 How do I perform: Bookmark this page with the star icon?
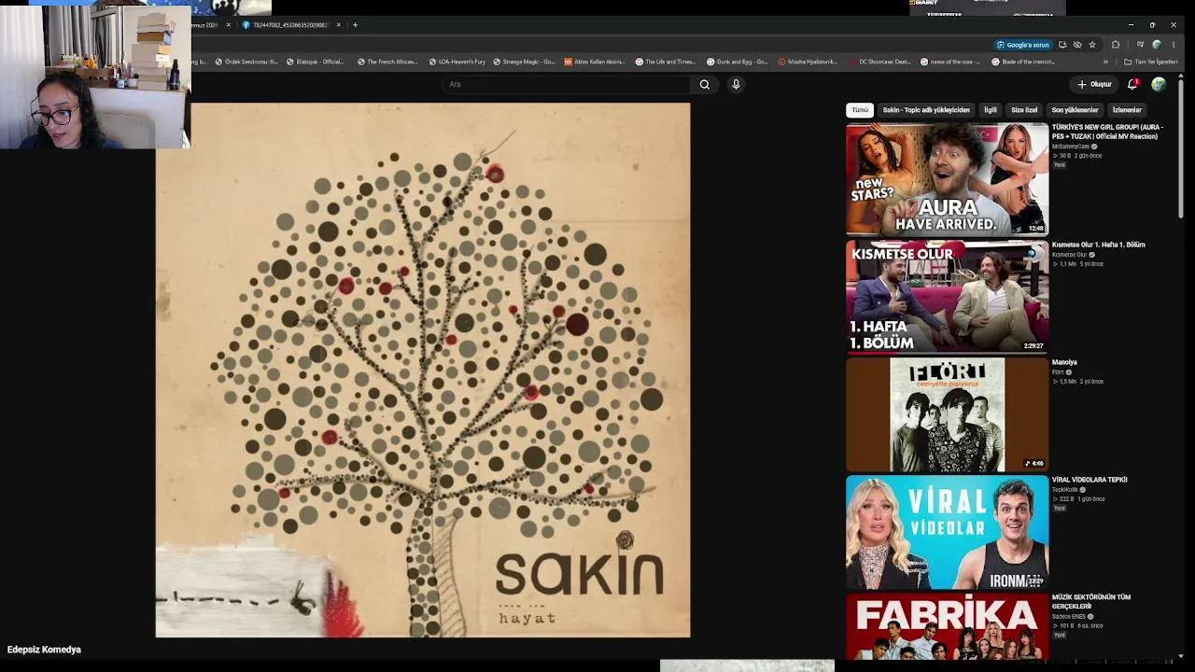(x=1092, y=45)
